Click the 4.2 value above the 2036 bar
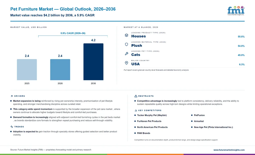This screenshot has height=155, width=255. coord(93,40)
